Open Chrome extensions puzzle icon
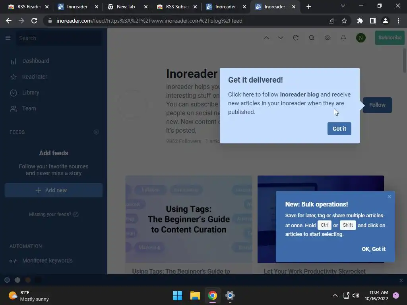This screenshot has height=305, width=407. click(x=360, y=21)
